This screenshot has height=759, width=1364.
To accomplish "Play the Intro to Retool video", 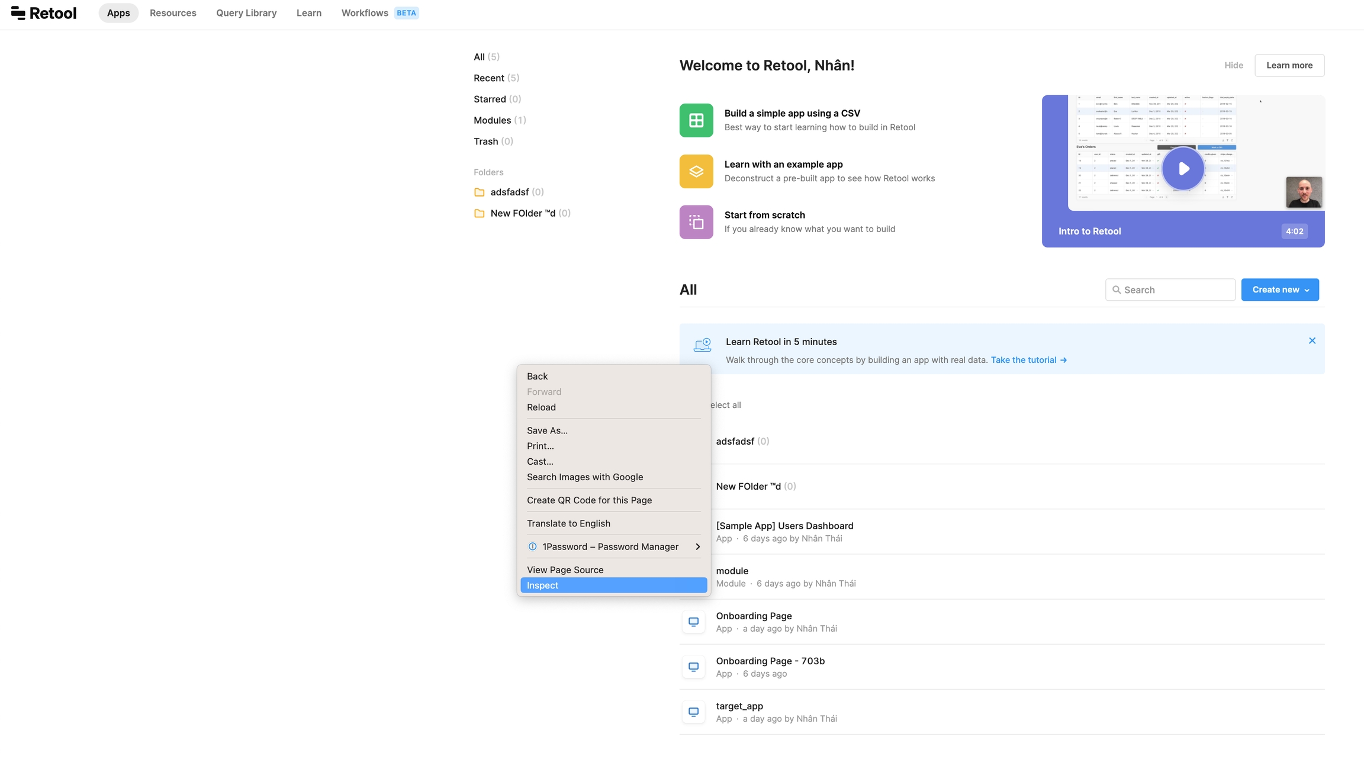I will tap(1183, 169).
